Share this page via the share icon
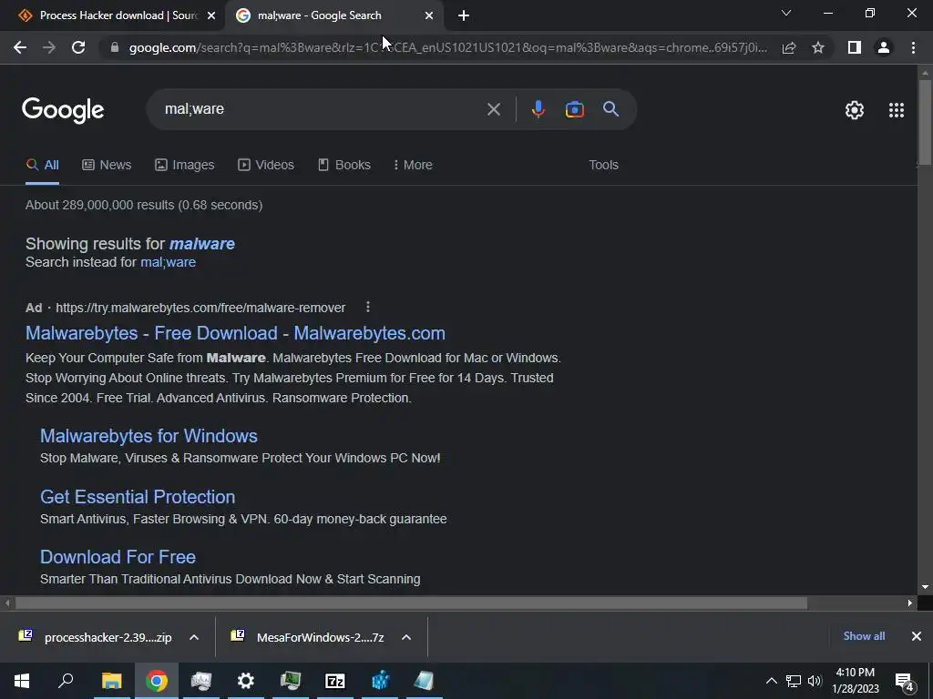Screen dimensions: 933x699 tap(789, 47)
